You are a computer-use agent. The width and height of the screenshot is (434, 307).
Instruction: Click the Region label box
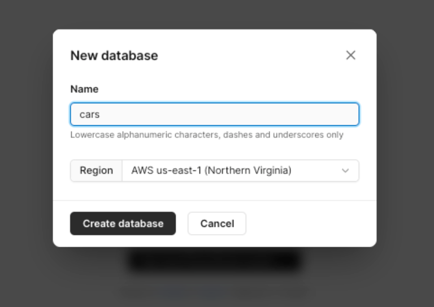(x=96, y=171)
